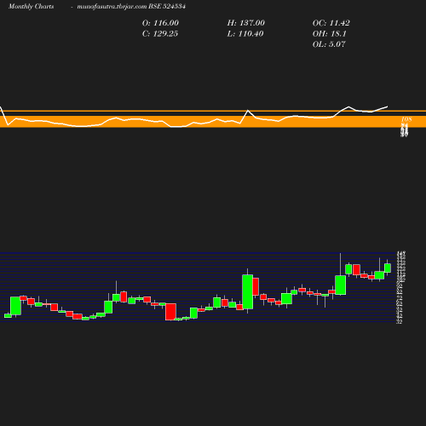Image resolution: width=426 pixels, height=426 pixels.
Task: Click the '108' indicator axis label
Action: (x=406, y=119)
